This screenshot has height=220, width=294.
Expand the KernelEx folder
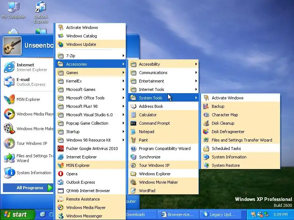coord(90,81)
